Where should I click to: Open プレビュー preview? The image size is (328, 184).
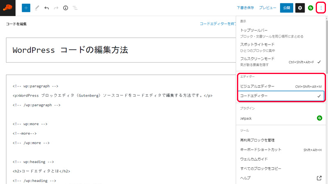tap(268, 8)
